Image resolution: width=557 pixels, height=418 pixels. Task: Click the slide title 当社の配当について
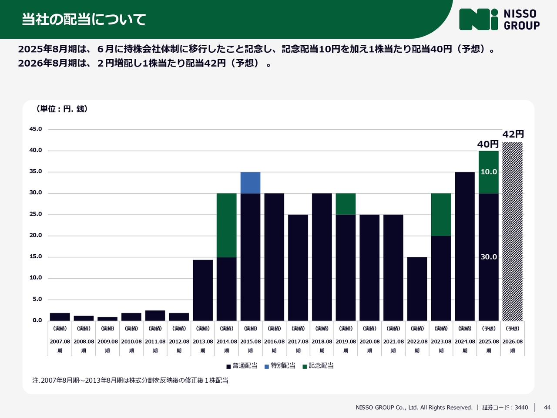[x=84, y=20]
